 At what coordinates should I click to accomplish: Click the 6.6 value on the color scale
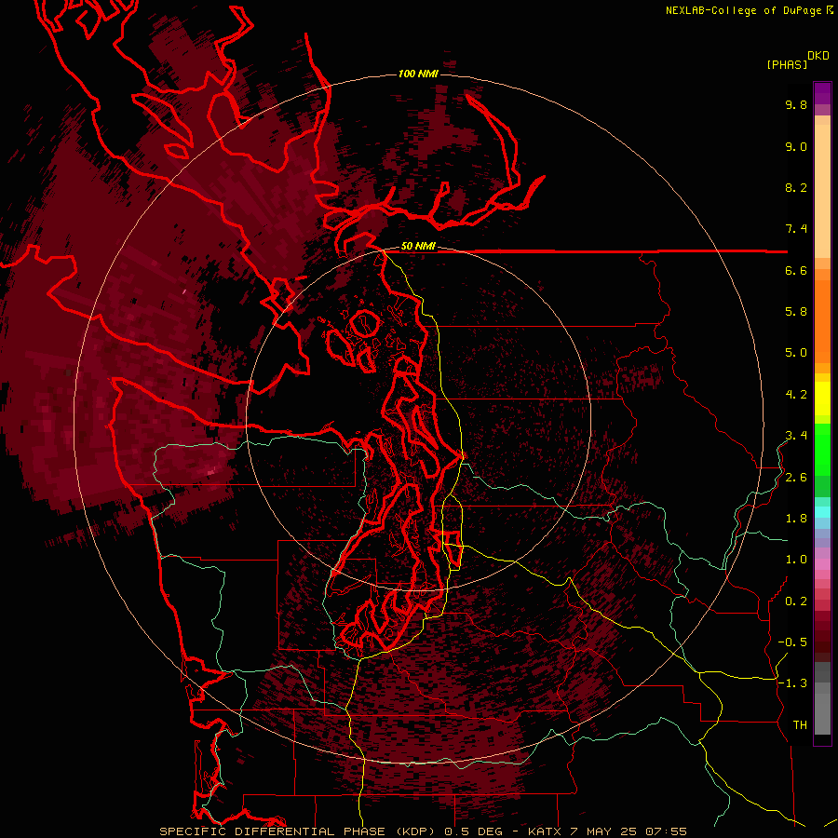(x=796, y=271)
